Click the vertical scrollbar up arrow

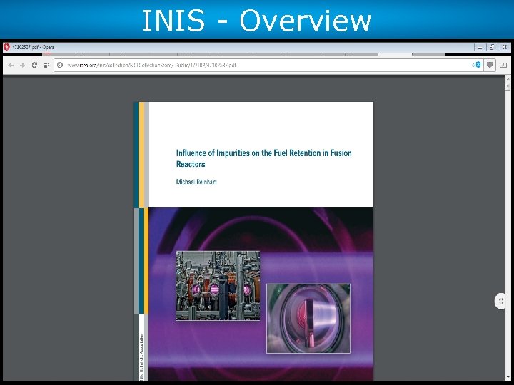(x=508, y=78)
